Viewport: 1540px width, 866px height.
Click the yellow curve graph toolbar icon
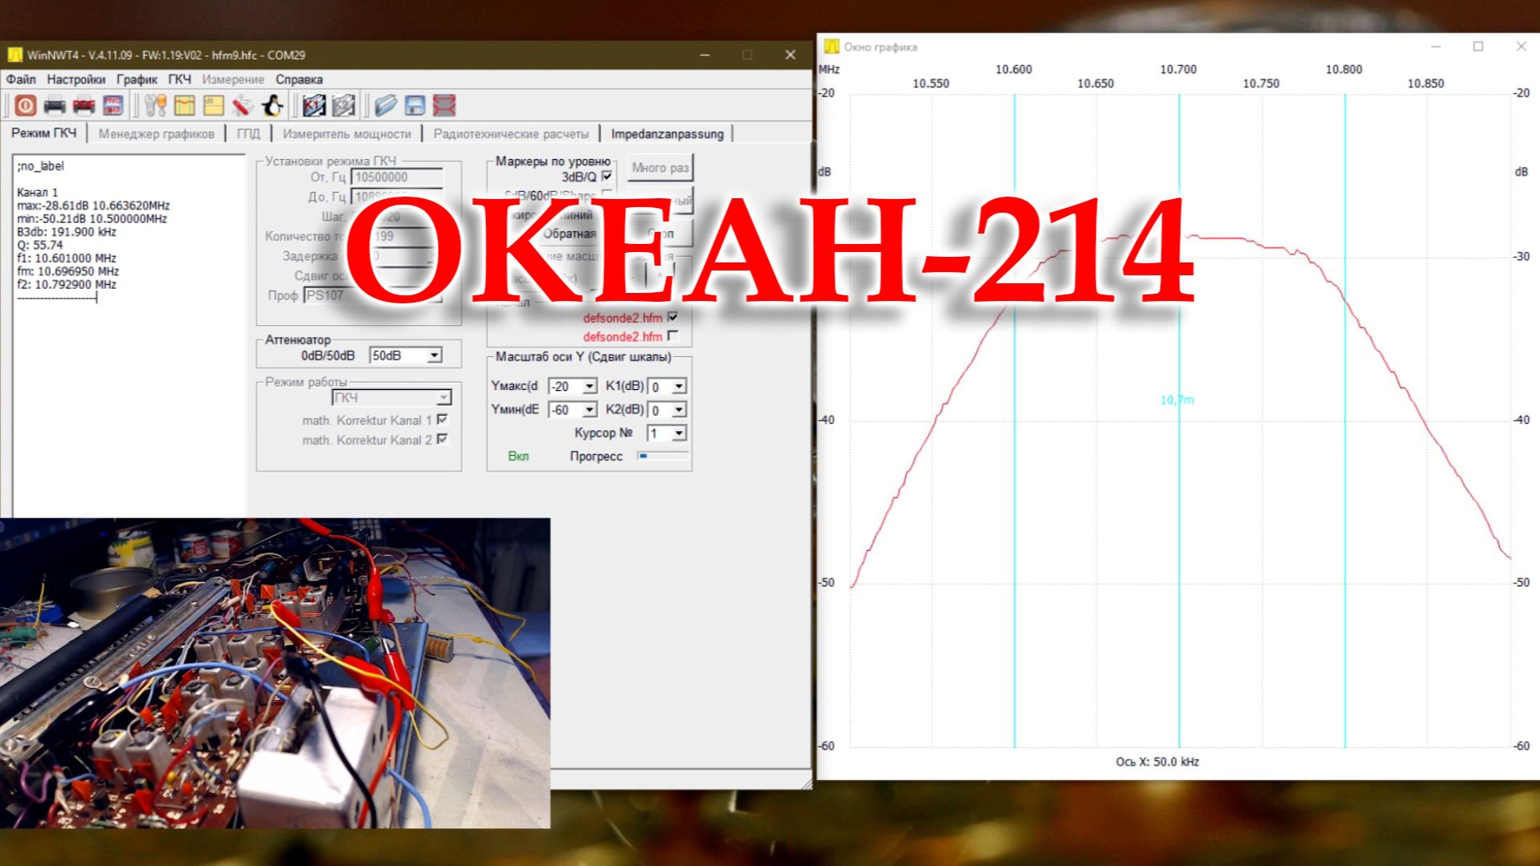click(x=185, y=105)
